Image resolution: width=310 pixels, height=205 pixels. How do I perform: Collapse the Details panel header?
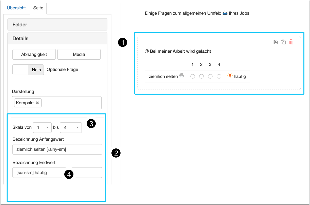pos(57,39)
